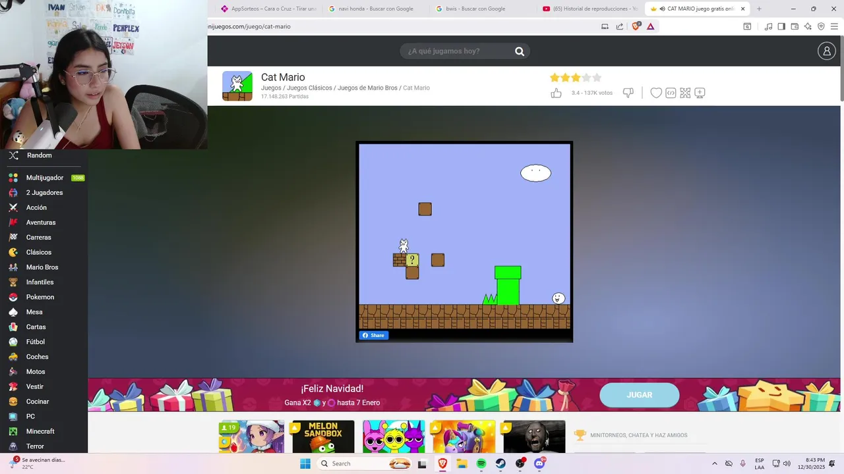Open Discord from taskbar
The height and width of the screenshot is (474, 844).
(x=540, y=463)
